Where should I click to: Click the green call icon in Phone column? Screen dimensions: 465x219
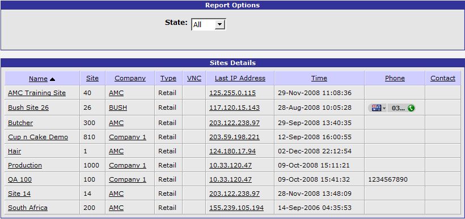(x=411, y=108)
